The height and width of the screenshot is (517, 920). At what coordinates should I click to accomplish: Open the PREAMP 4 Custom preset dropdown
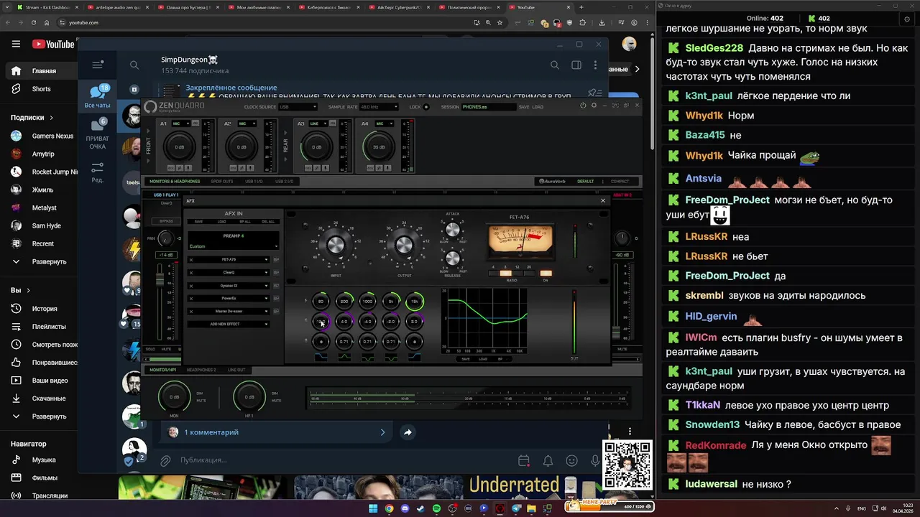click(233, 246)
